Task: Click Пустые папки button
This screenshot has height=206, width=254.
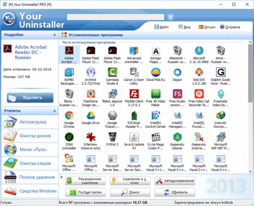Action: 86,192
